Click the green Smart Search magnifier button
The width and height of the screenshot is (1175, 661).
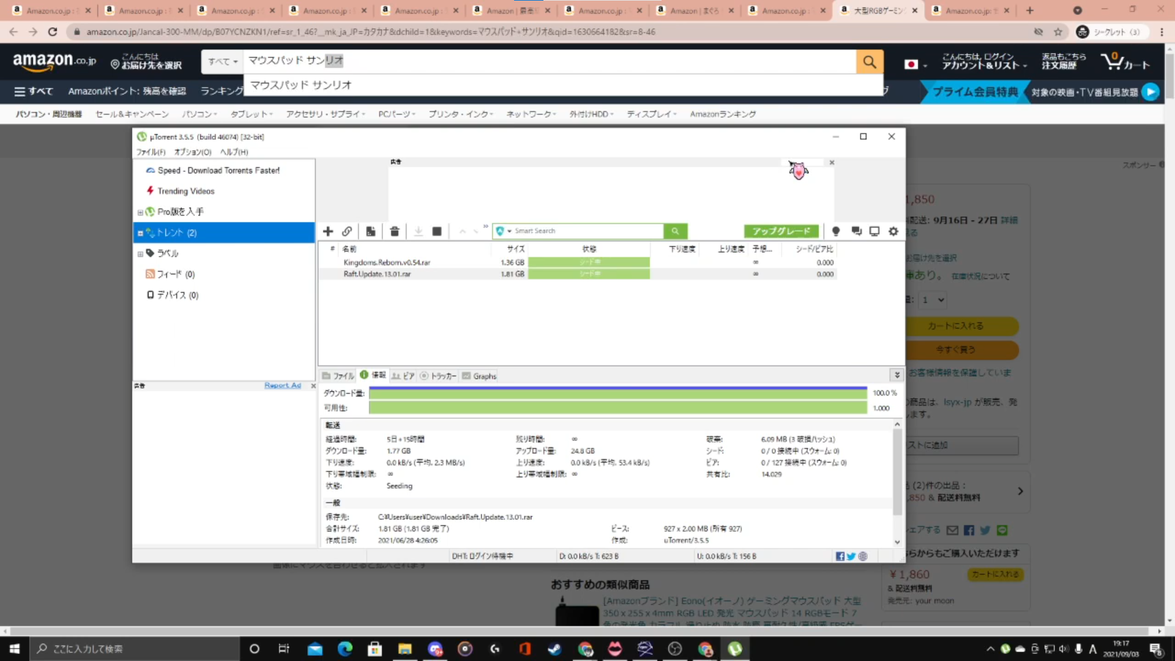coord(675,231)
